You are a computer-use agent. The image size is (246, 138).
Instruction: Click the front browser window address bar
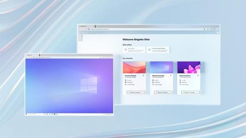click(67, 58)
